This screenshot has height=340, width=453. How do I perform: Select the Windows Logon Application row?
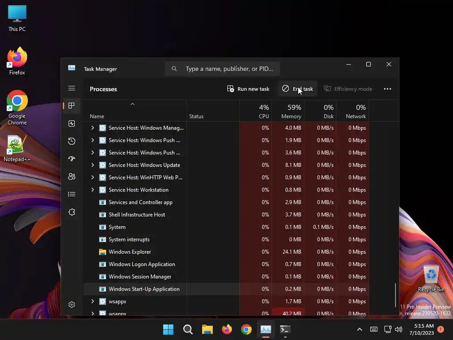[226, 264]
